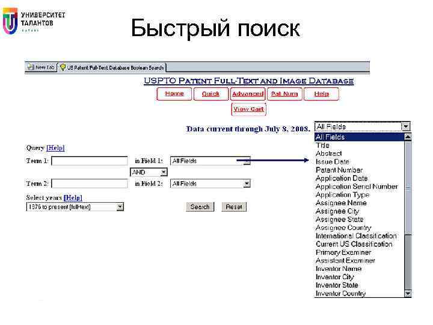
Task: Click the Search button
Action: click(200, 206)
